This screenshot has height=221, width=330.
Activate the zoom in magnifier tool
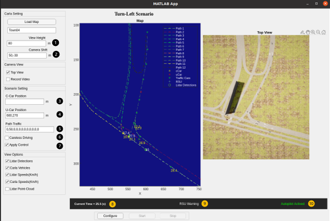[313, 32]
